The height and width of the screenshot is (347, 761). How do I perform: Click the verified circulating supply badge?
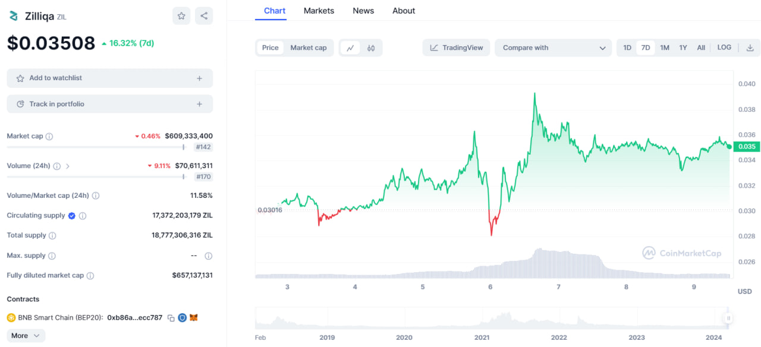[x=72, y=216]
